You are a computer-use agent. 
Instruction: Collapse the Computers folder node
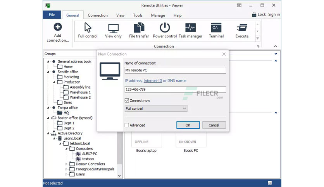(x=67, y=149)
